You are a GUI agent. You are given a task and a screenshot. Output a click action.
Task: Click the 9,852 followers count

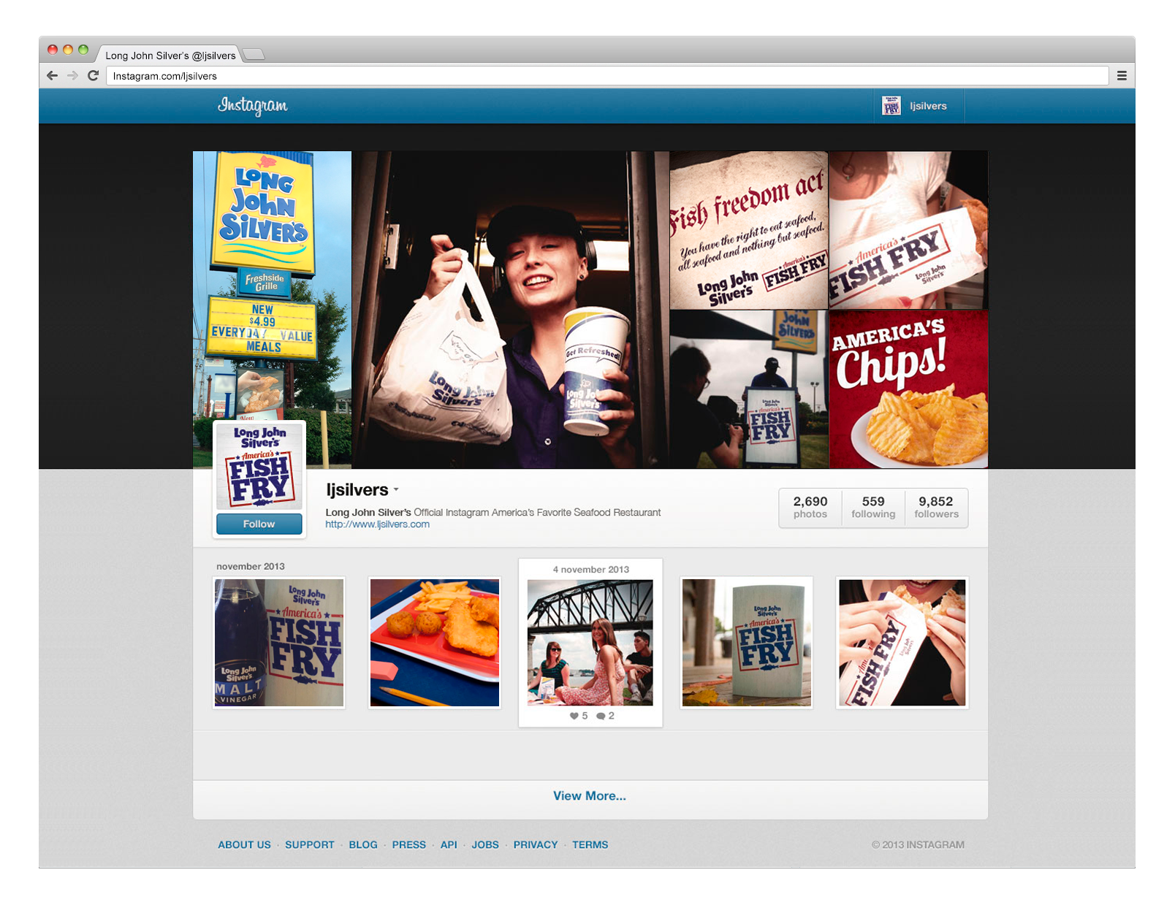936,507
